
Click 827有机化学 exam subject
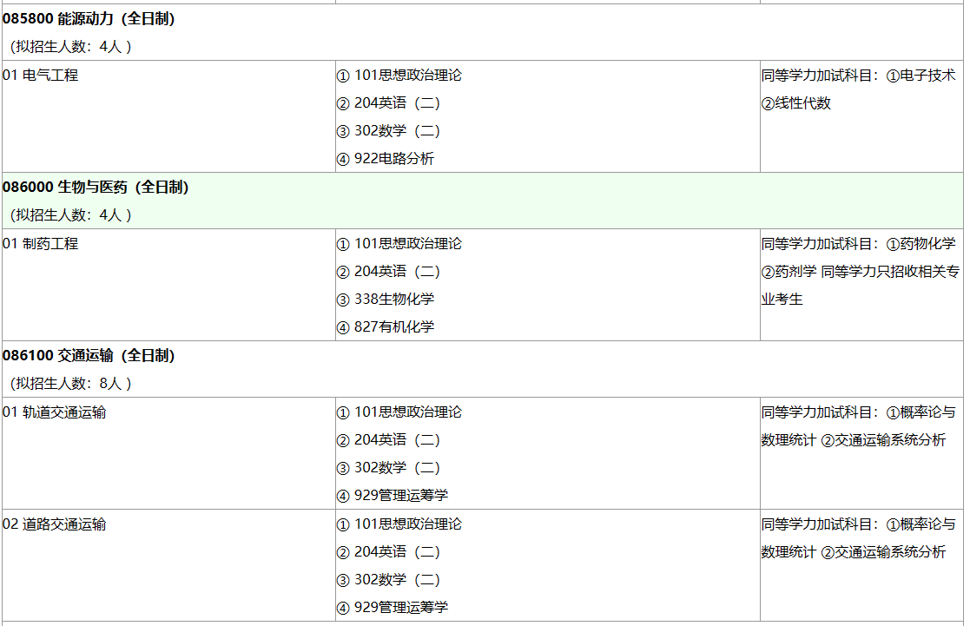point(393,327)
